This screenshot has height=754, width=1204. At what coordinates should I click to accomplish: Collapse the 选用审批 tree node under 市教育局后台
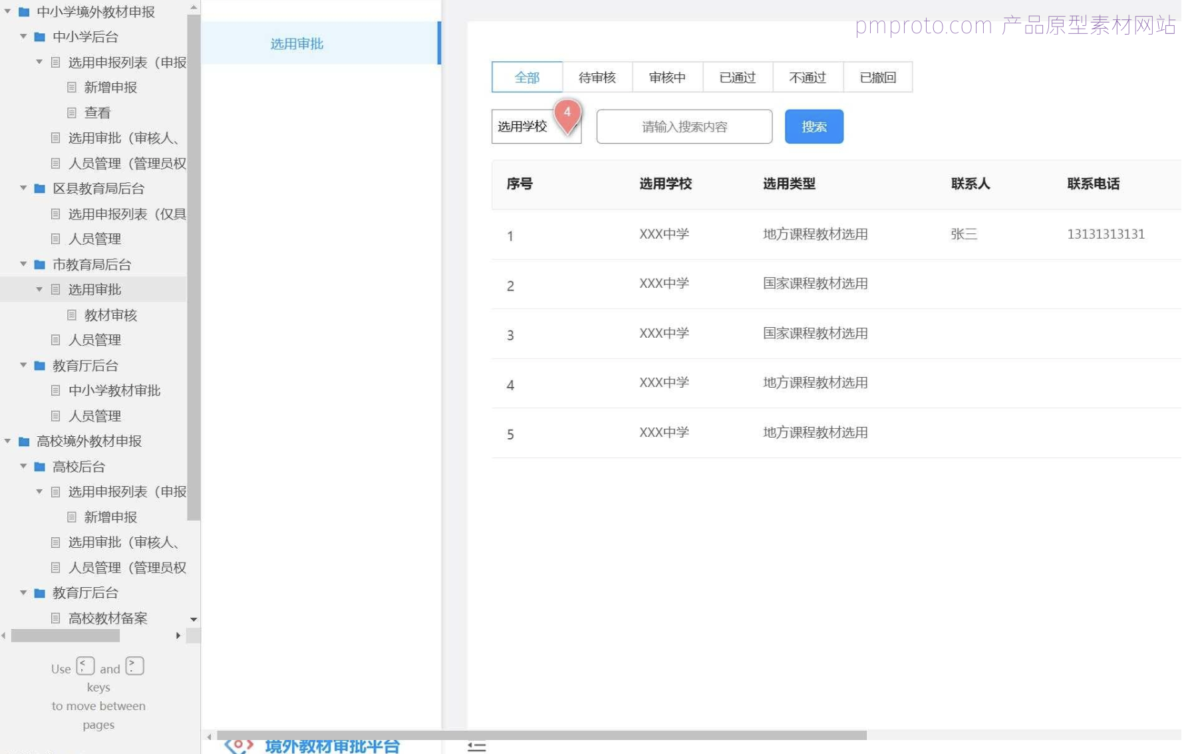pyautogui.click(x=39, y=289)
